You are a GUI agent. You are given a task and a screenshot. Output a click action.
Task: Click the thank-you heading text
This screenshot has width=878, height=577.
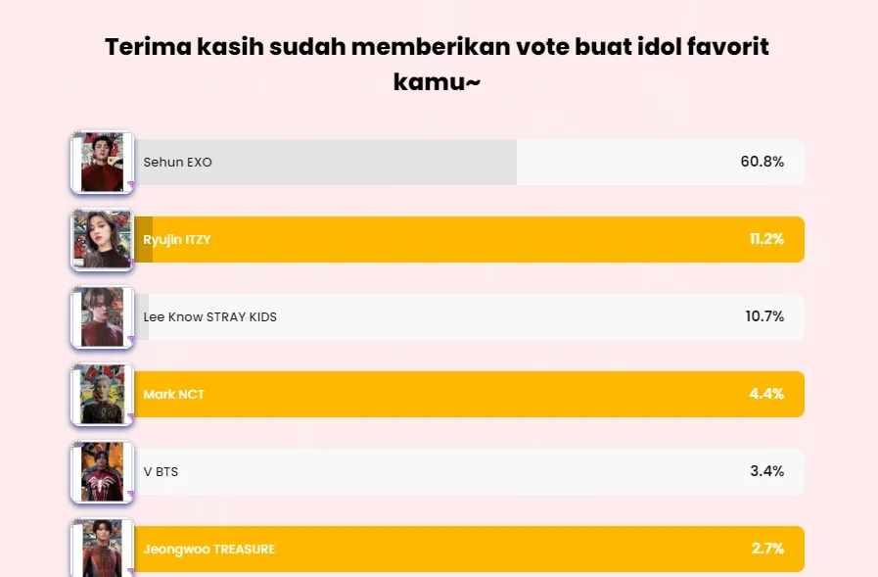437,64
